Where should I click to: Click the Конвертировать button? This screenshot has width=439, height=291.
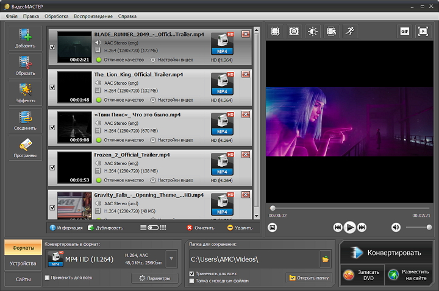pos(387,253)
